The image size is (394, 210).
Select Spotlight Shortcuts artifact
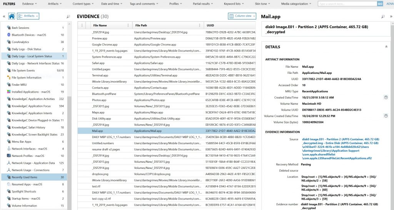tap(34, 192)
